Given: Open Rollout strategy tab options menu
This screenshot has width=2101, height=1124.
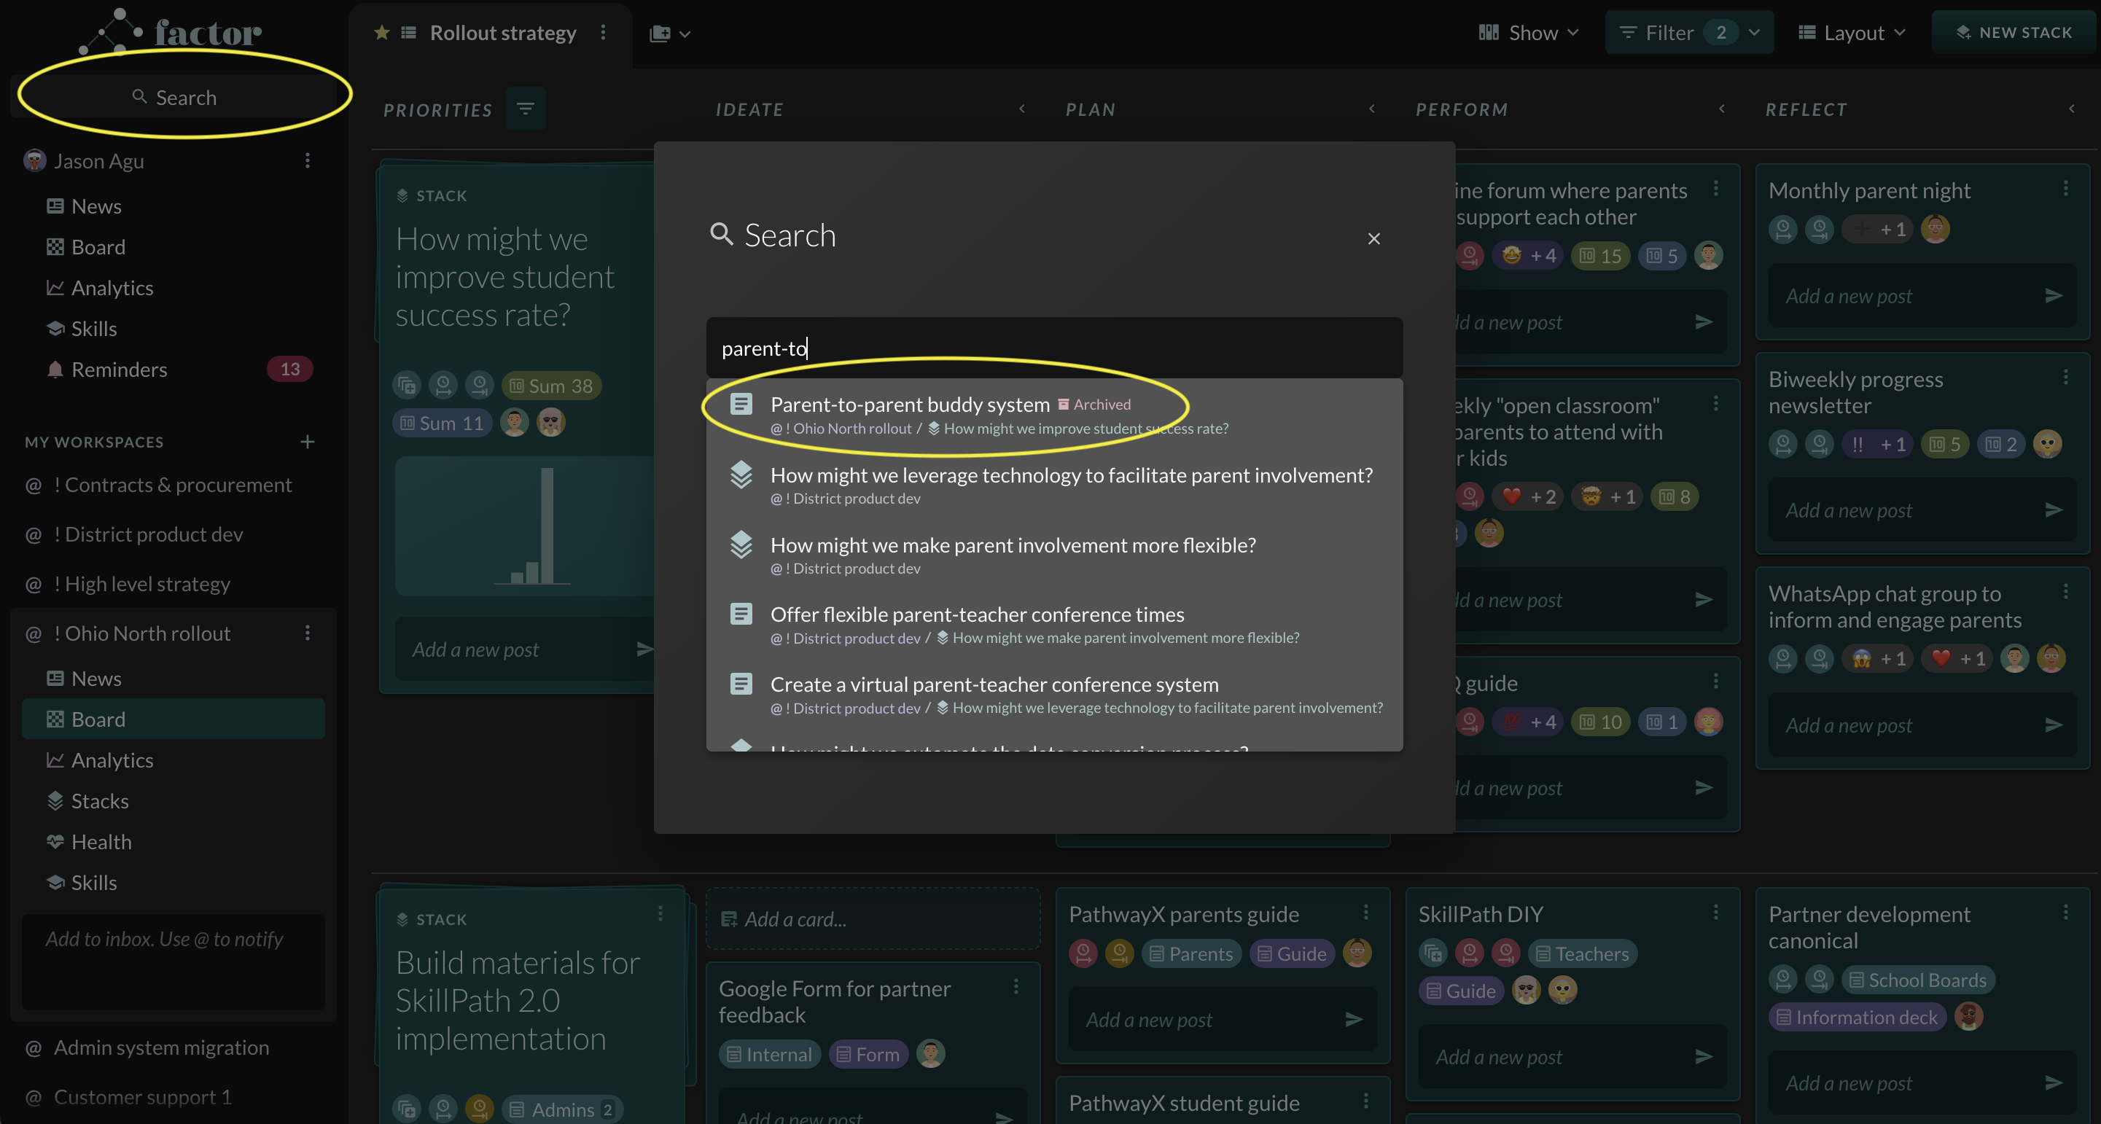Looking at the screenshot, I should [x=603, y=33].
